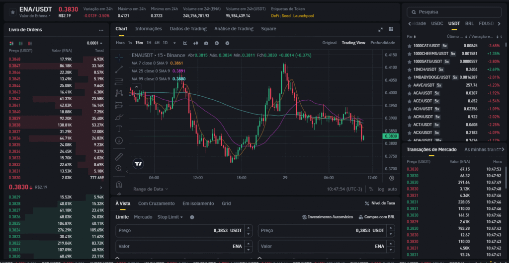Open the candlestick chart style icon
Image resolution: width=509 pixels, height=263 pixels.
pyautogui.click(x=196, y=43)
